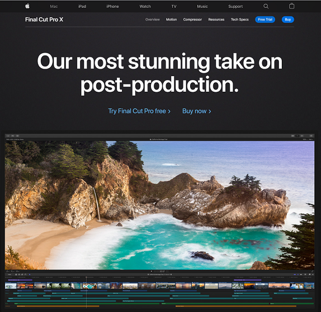This screenshot has height=312, width=321.
Task: Click the Final Cut Pro X title
Action: [x=44, y=20]
